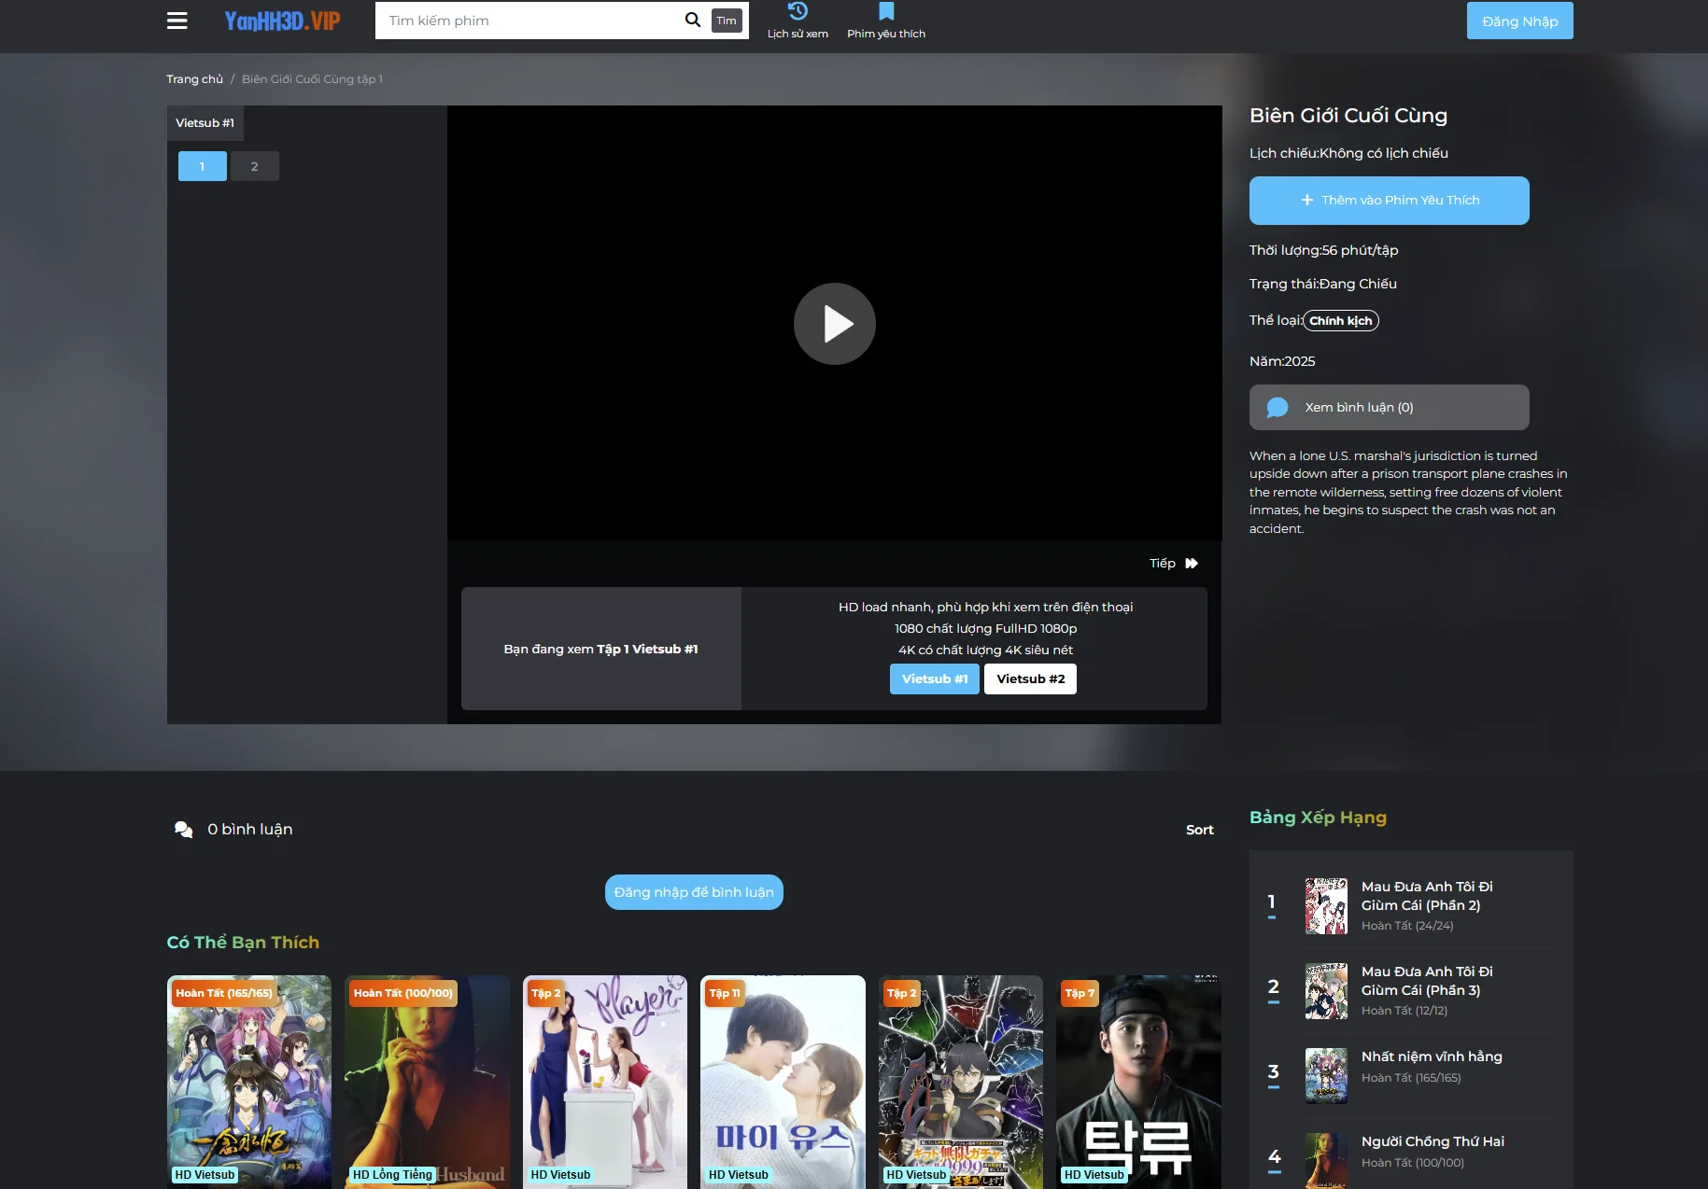
Task: Click the Đăng Nhập button
Action: pos(1519,20)
